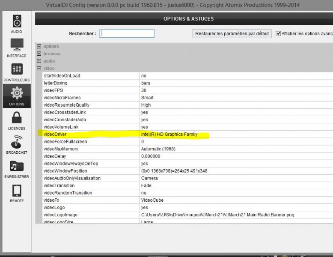The height and width of the screenshot is (257, 333).
Task: Select the Remote tablet icon
Action: pyautogui.click(x=17, y=191)
